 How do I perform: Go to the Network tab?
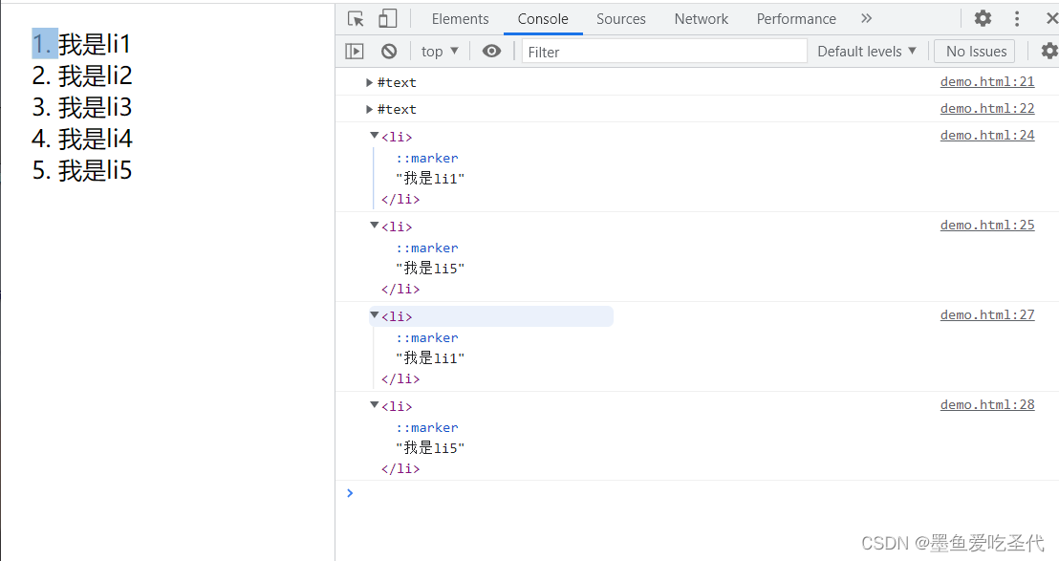tap(701, 19)
